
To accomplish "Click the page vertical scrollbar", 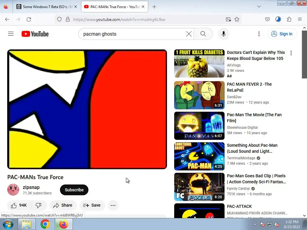I will coord(305,55).
